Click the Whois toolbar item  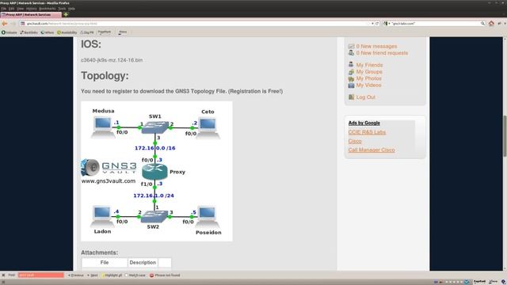tap(48, 32)
